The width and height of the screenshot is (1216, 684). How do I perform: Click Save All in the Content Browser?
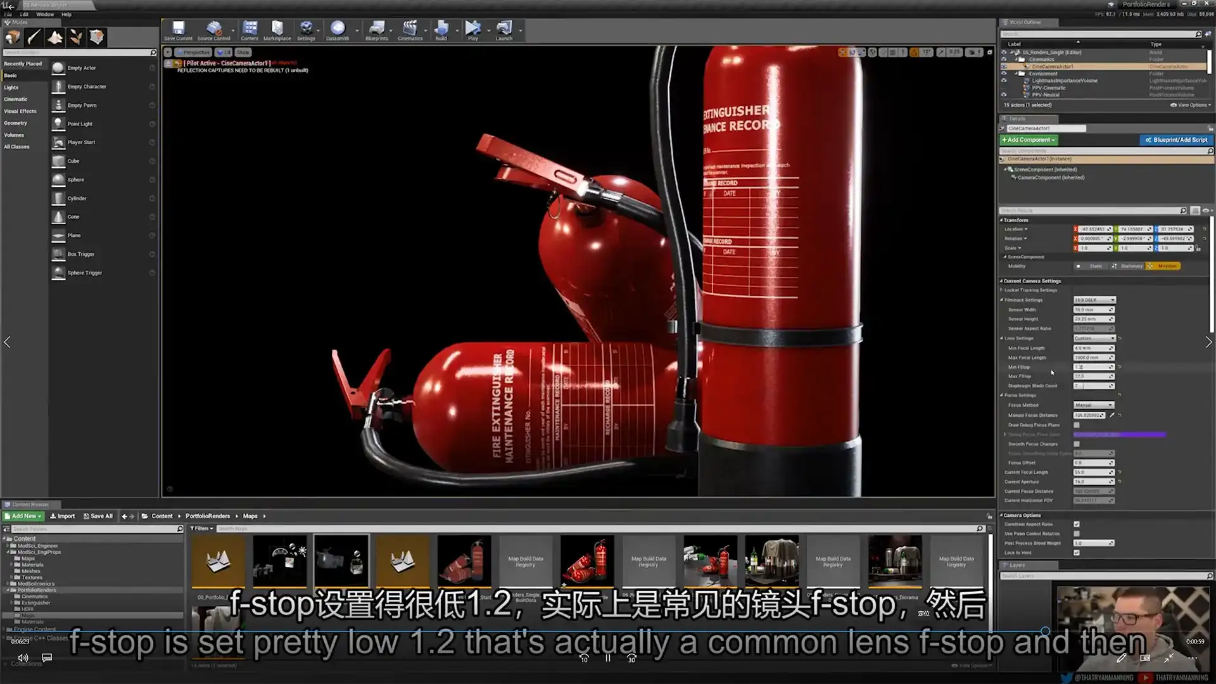click(98, 516)
